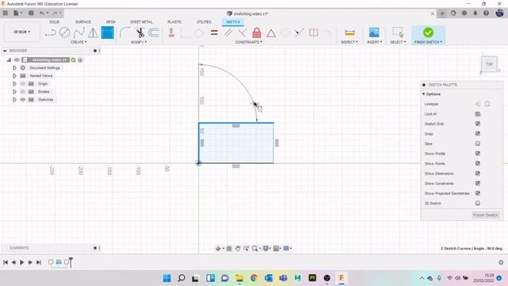Click Finish Sketch button in Sketch Palette
The height and width of the screenshot is (286, 508).
click(x=485, y=215)
